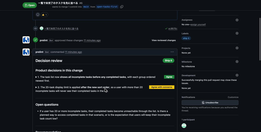261x132 pixels.
Task: Click the commit author avatar
Action: coord(41,28)
